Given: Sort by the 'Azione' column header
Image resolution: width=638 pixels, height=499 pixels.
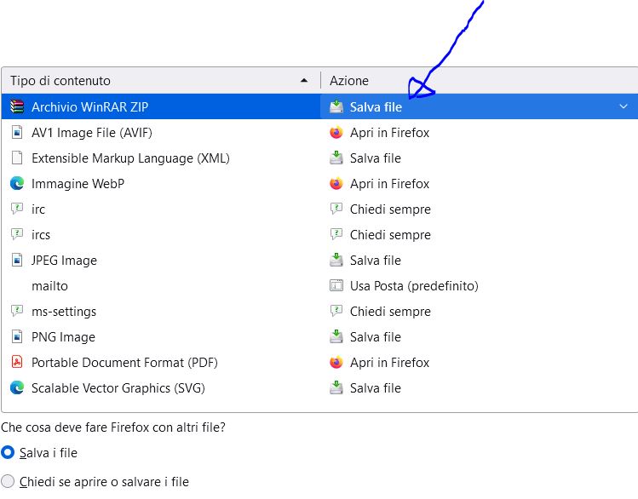Looking at the screenshot, I should (x=480, y=81).
